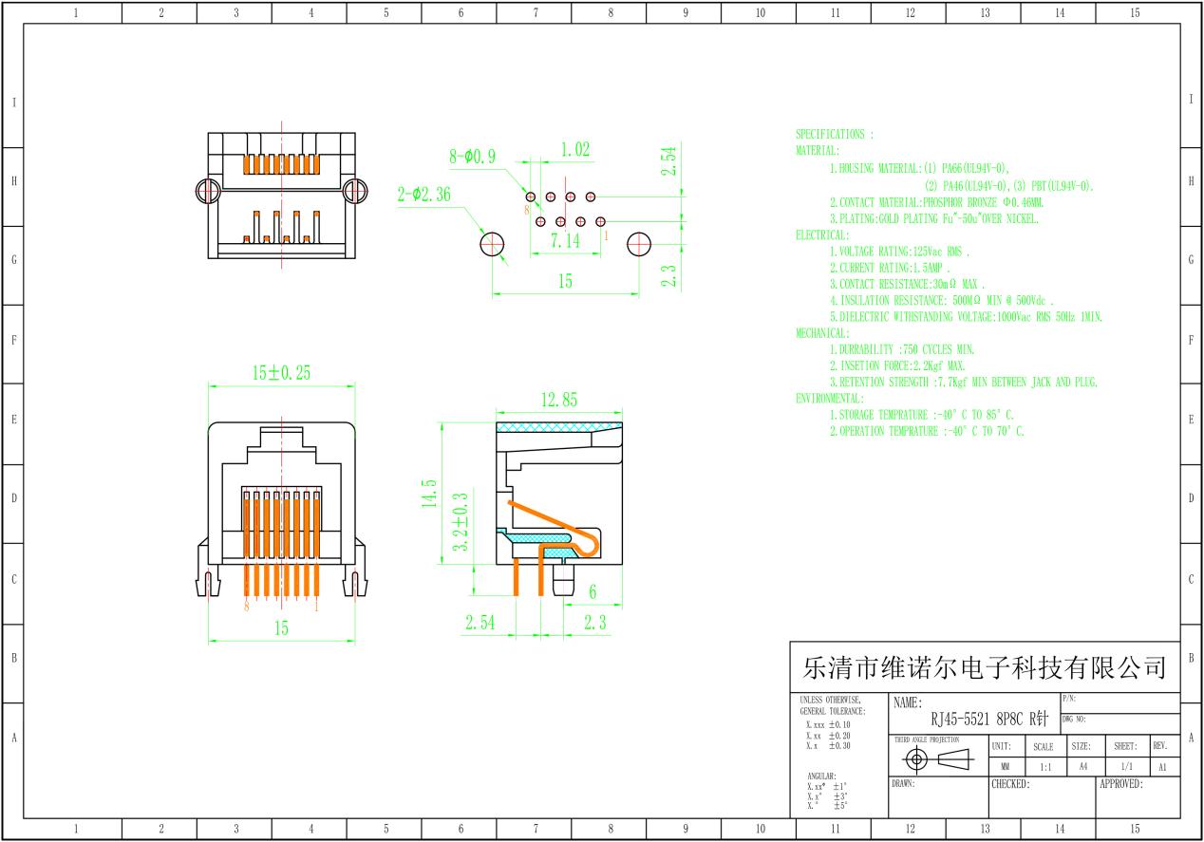Click the third angle projection symbol
Image resolution: width=1204 pixels, height=842 pixels.
click(936, 759)
